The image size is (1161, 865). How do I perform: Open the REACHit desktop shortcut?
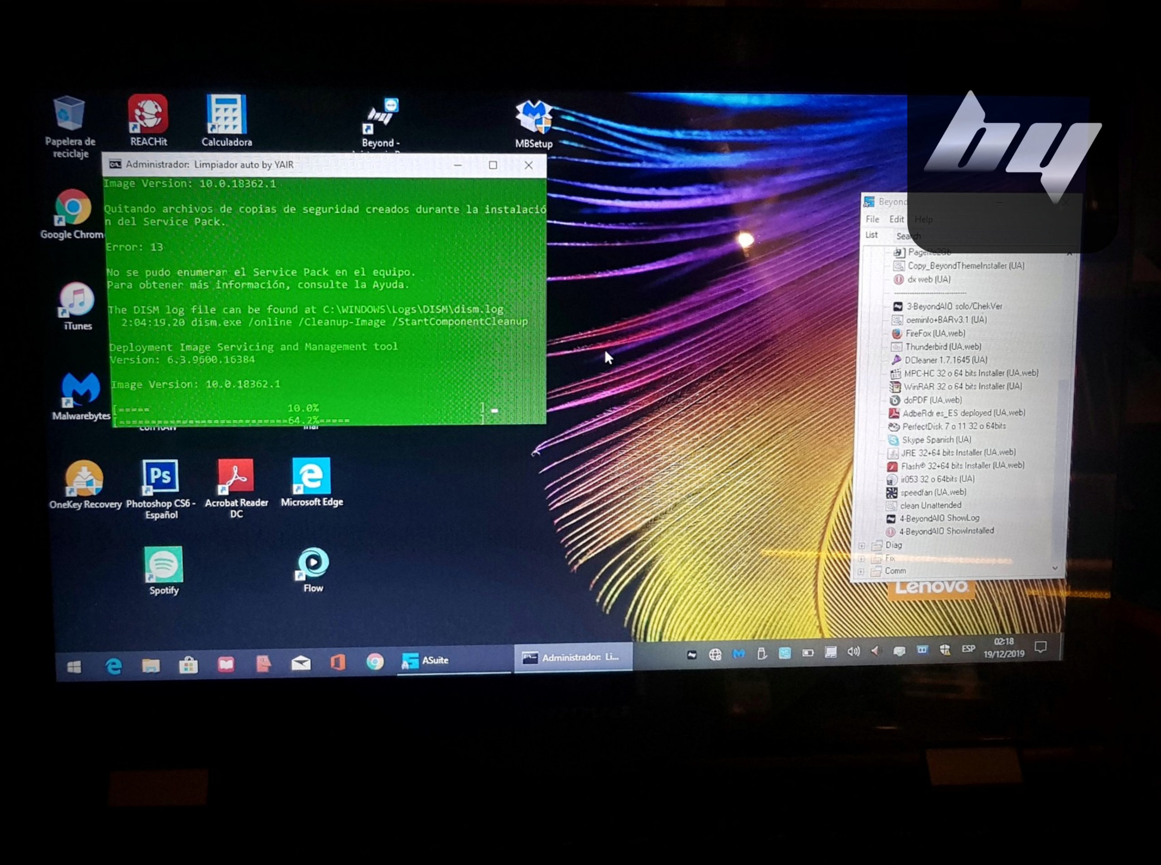pyautogui.click(x=148, y=115)
